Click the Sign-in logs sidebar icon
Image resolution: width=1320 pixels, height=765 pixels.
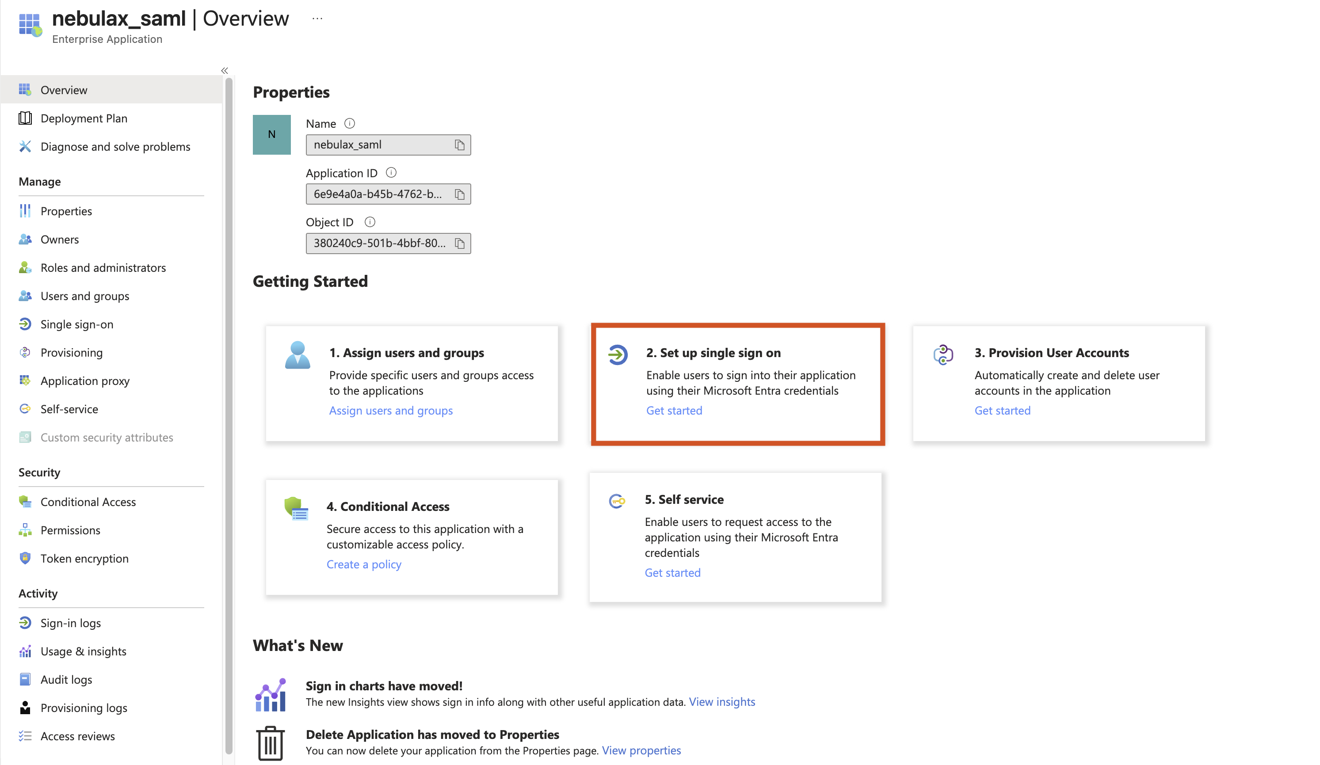pos(25,622)
